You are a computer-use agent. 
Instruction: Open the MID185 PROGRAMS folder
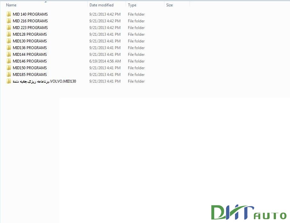pos(29,74)
